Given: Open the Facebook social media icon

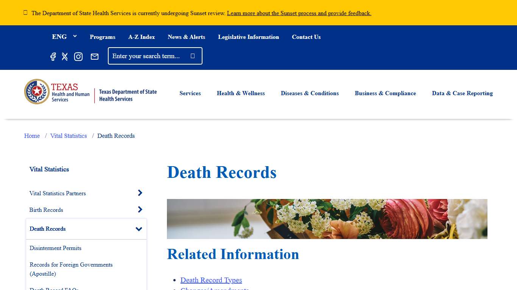Looking at the screenshot, I should pos(53,56).
